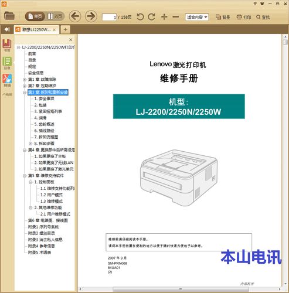The height and width of the screenshot is (293, 289).
Task: Open the bookmarks (书签) sidebar panel
Action: coord(7,45)
